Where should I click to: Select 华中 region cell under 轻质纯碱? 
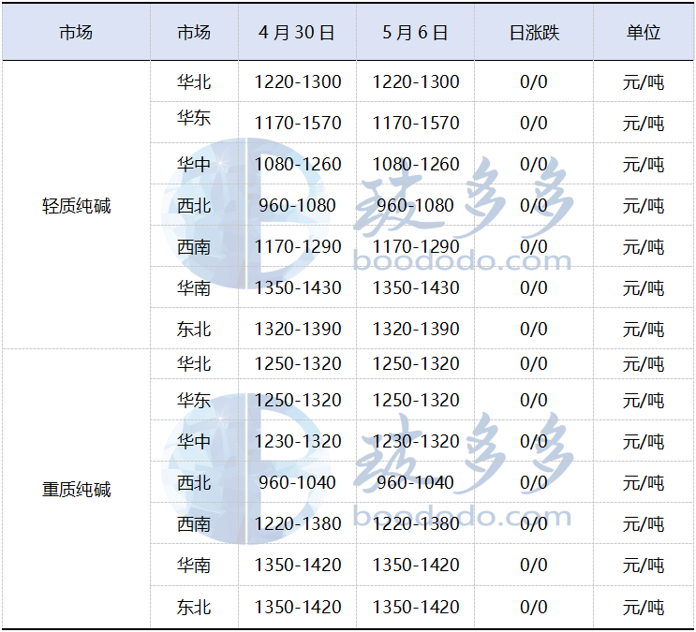pos(194,165)
